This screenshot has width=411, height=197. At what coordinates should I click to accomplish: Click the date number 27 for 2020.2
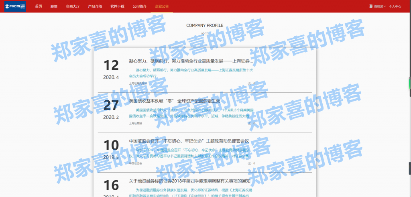click(x=111, y=105)
